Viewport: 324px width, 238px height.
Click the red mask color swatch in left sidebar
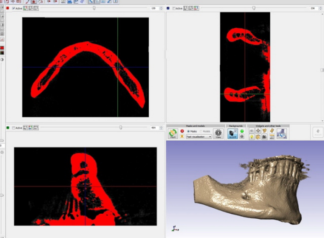(2, 48)
